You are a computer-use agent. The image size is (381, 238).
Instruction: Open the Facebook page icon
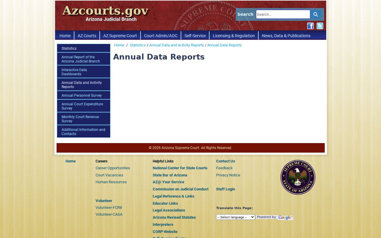pyautogui.click(x=310, y=26)
